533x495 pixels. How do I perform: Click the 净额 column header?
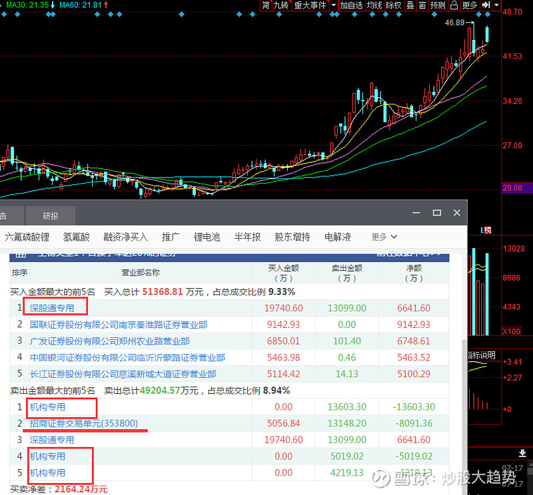coord(414,273)
